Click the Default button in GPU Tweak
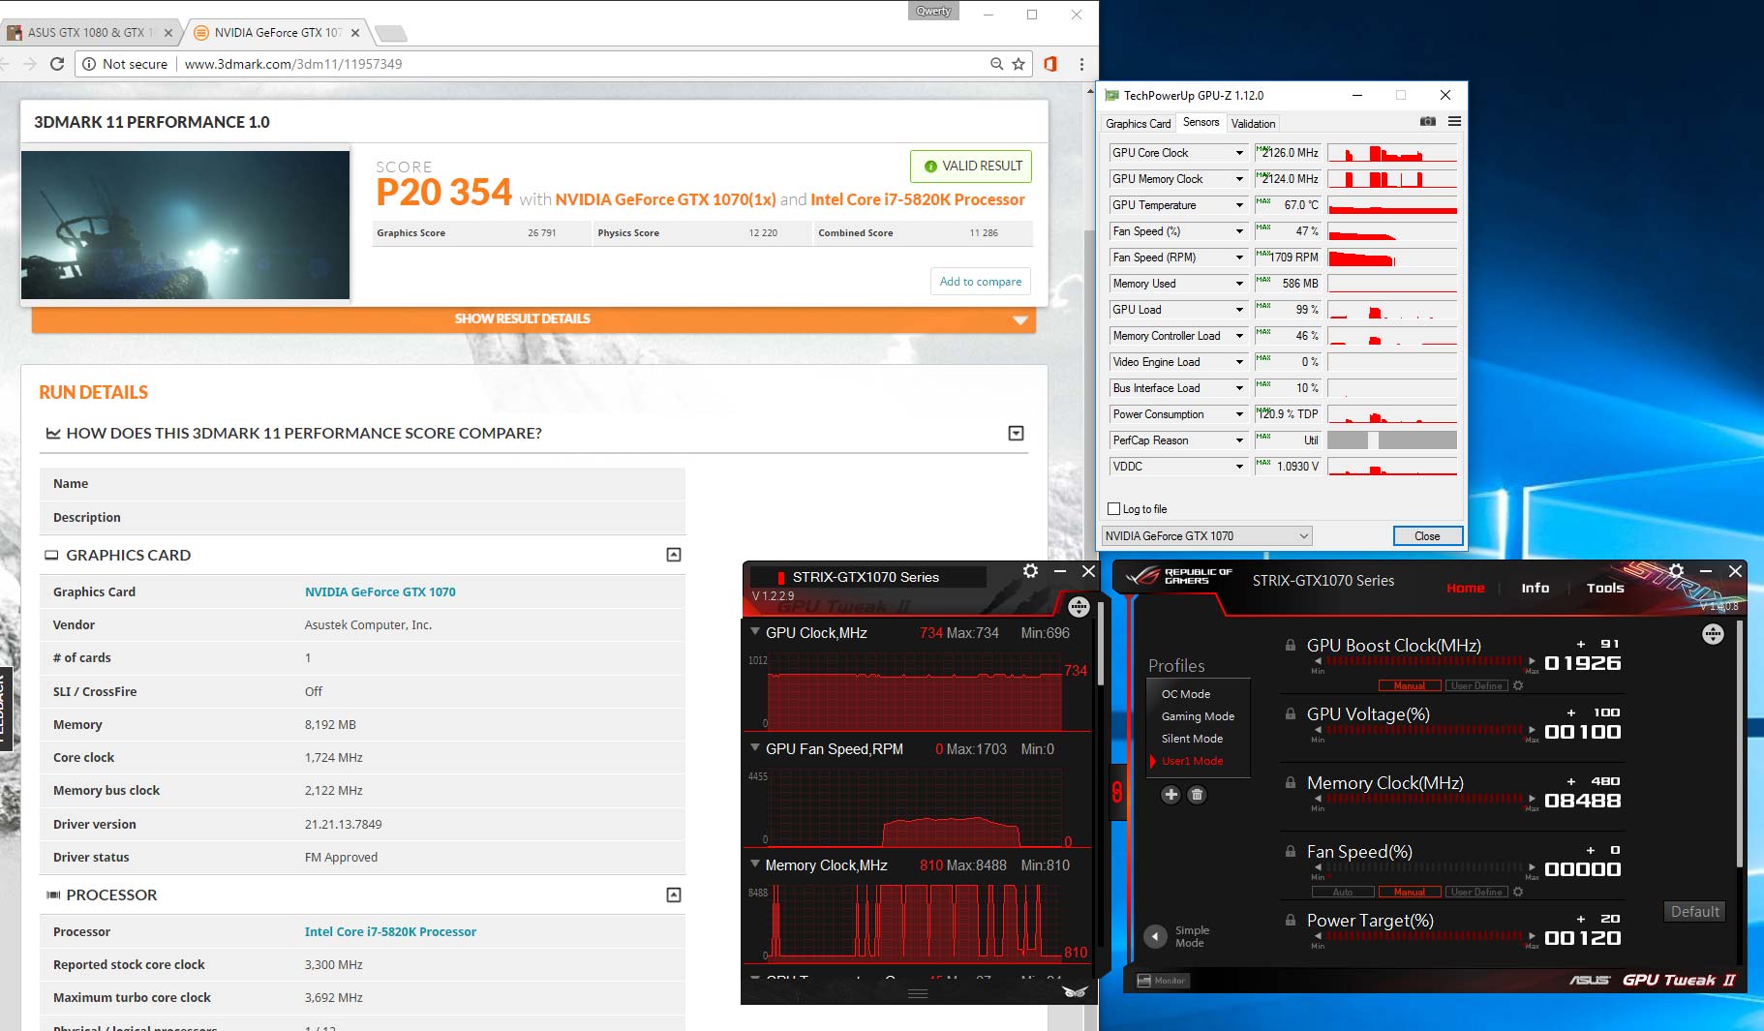 pyautogui.click(x=1694, y=911)
